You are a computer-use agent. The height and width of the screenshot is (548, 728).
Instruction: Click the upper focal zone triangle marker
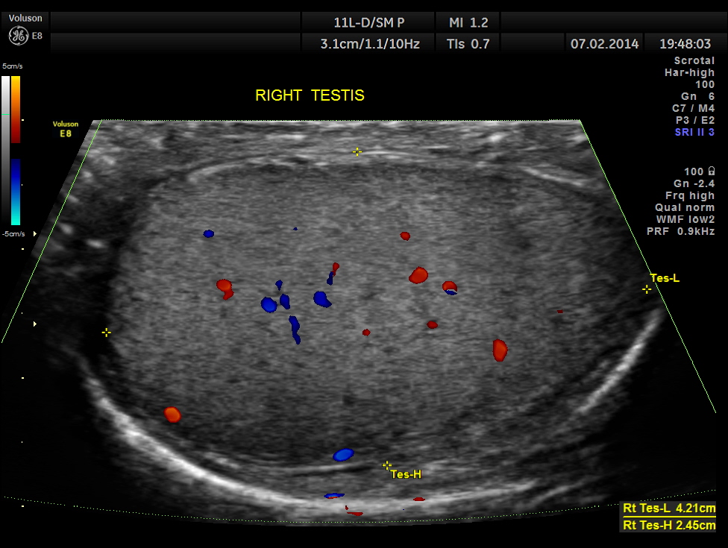pyautogui.click(x=34, y=233)
